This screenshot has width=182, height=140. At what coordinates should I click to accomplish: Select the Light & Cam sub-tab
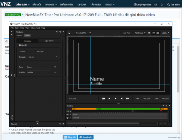(49, 41)
